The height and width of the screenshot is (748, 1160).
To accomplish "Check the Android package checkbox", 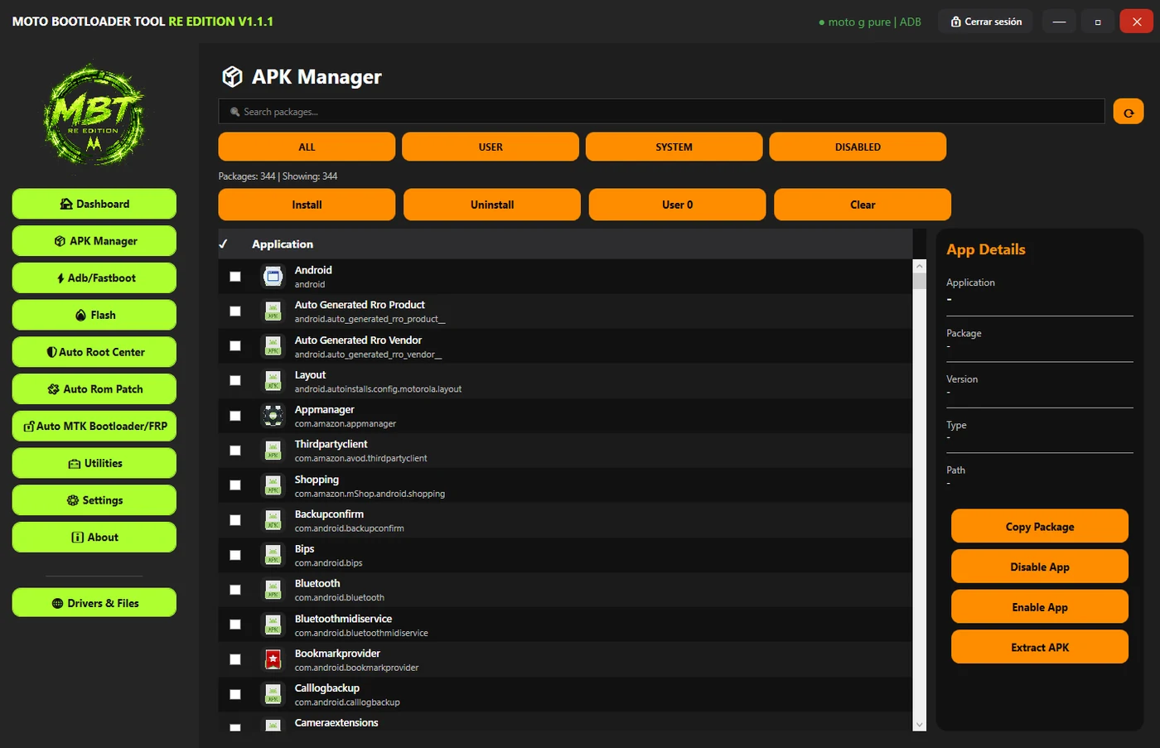I will 235,277.
